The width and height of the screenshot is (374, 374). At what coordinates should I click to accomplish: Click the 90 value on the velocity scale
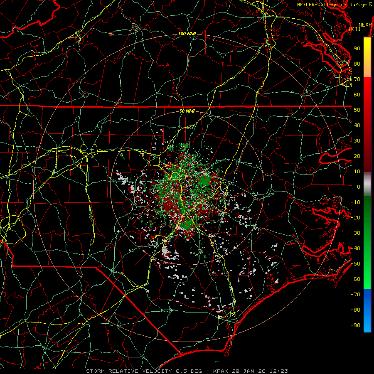point(357,49)
